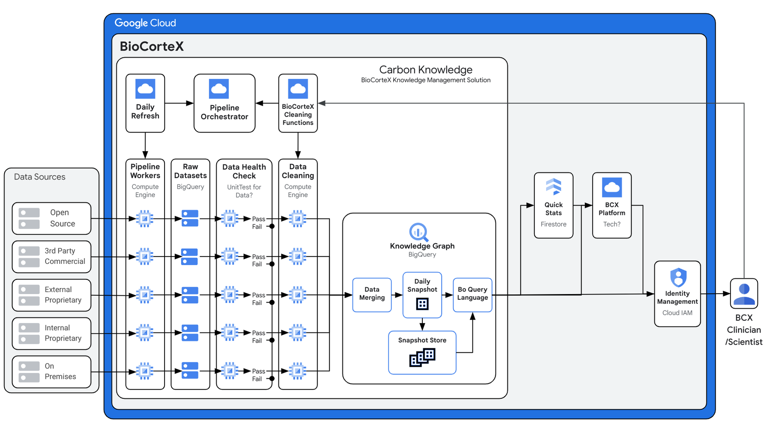Click the Data Merging box
Screen dimensions: 768x427
coord(372,295)
